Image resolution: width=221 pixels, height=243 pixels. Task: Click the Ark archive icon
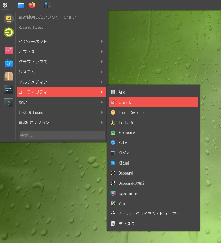(x=113, y=92)
